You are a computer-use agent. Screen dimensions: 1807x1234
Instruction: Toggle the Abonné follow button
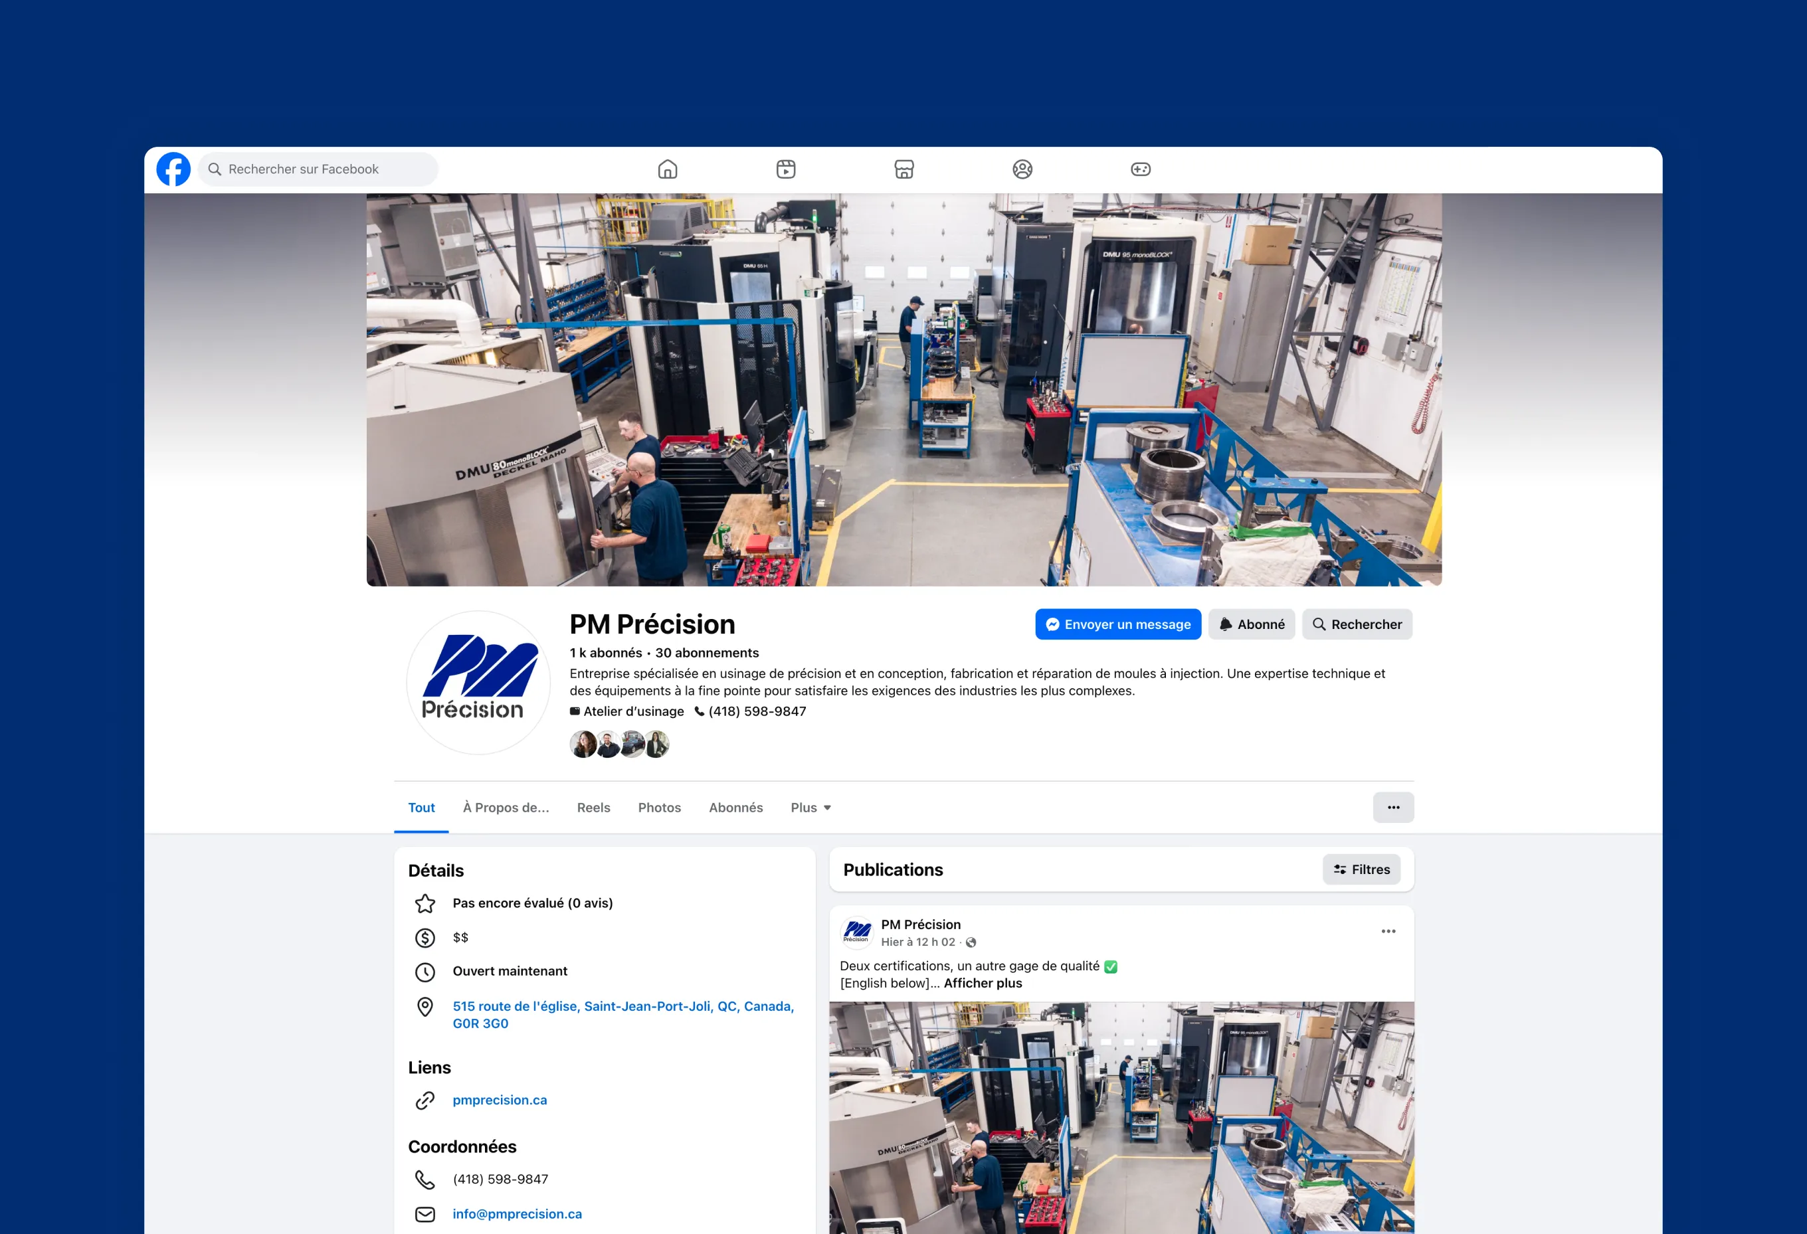(x=1252, y=624)
